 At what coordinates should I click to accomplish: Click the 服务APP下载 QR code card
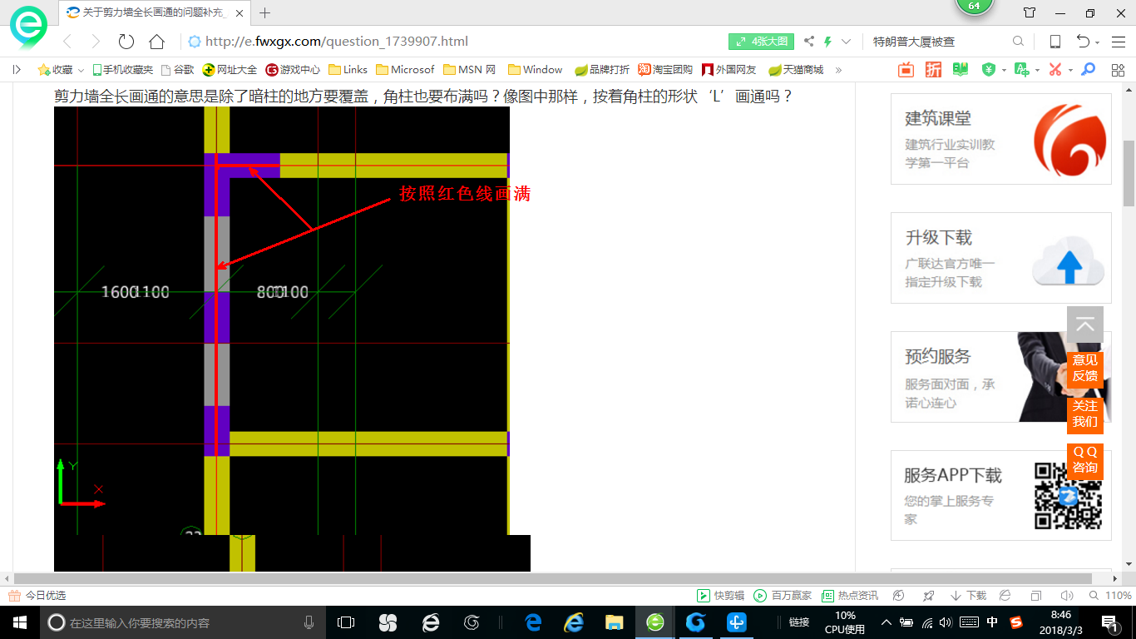[x=1001, y=496]
